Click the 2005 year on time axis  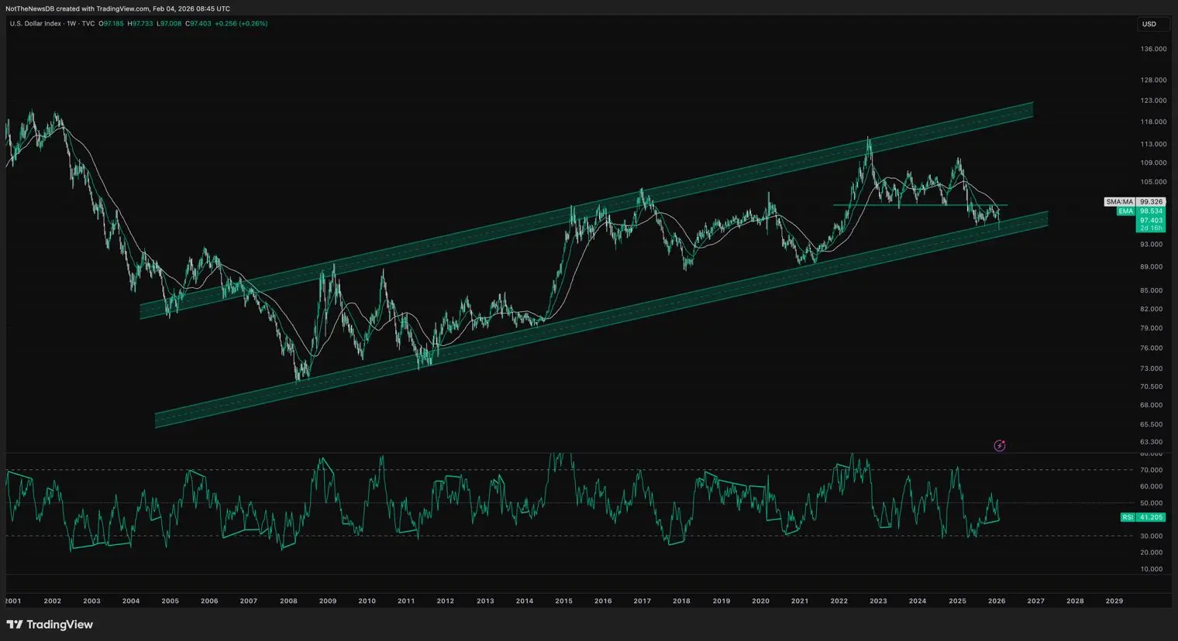(x=170, y=601)
